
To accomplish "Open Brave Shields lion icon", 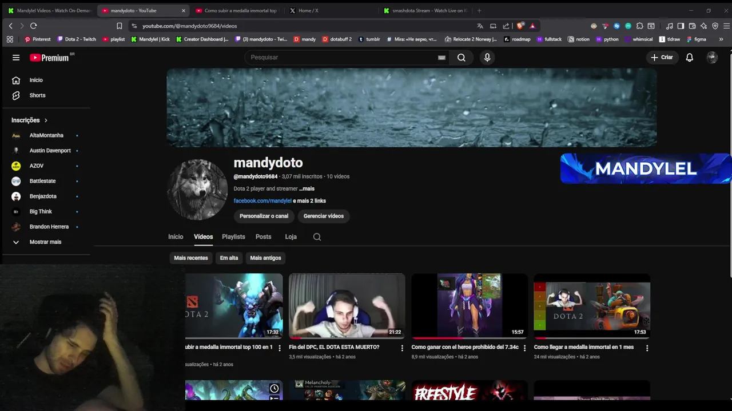I will pyautogui.click(x=520, y=26).
